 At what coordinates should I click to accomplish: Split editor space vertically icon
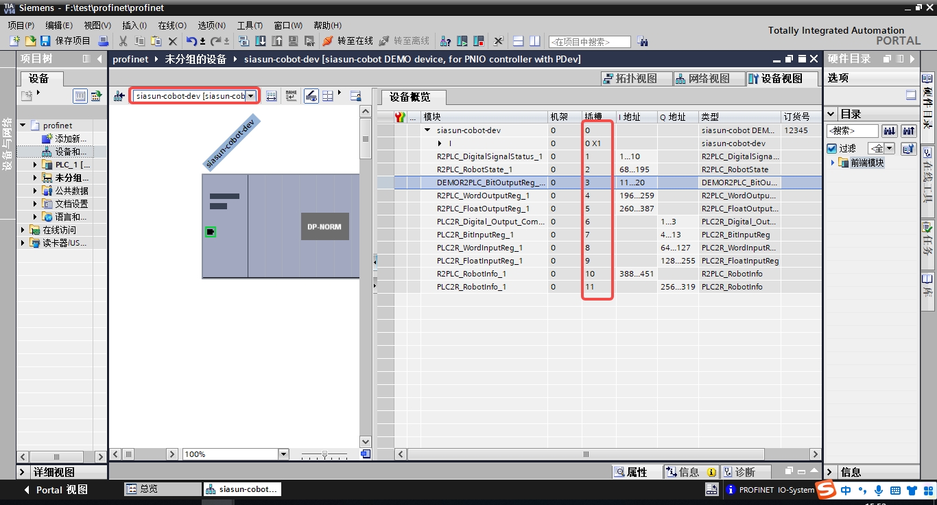[534, 41]
